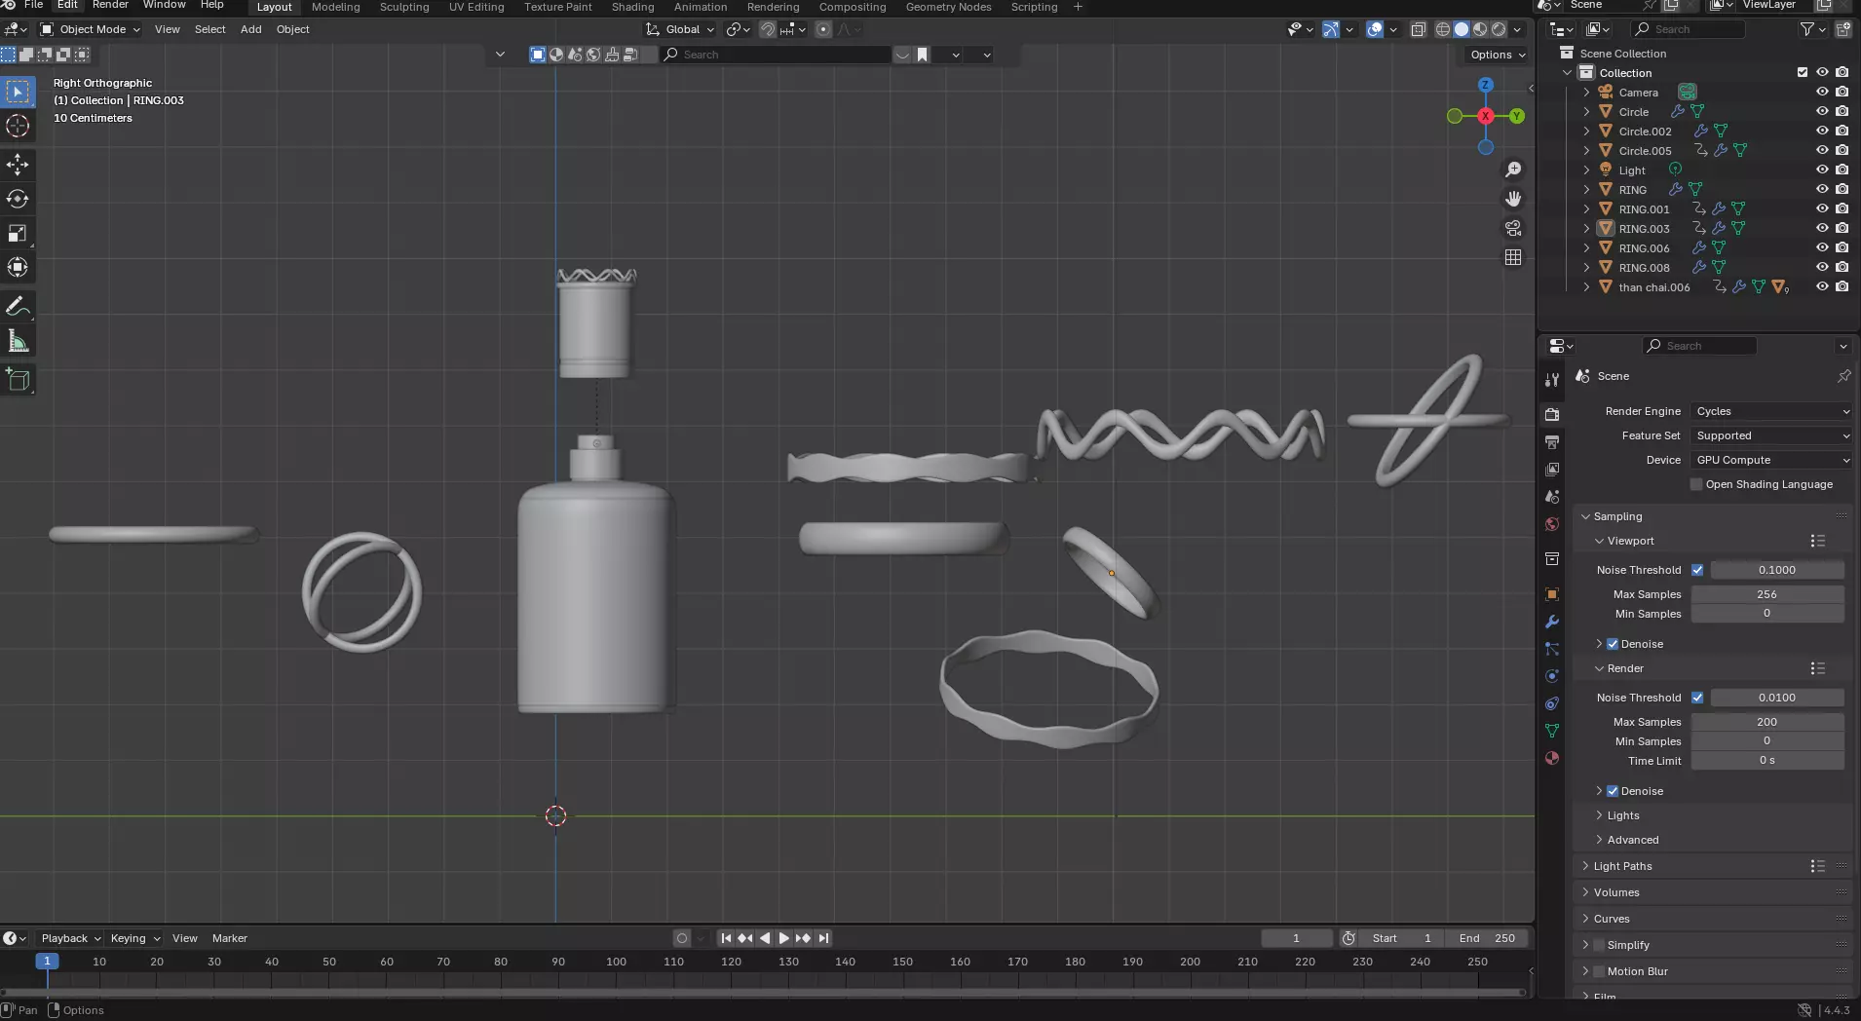Viewport: 1861px width, 1021px height.
Task: Open the Object Constraints properties tab
Action: click(x=1552, y=703)
